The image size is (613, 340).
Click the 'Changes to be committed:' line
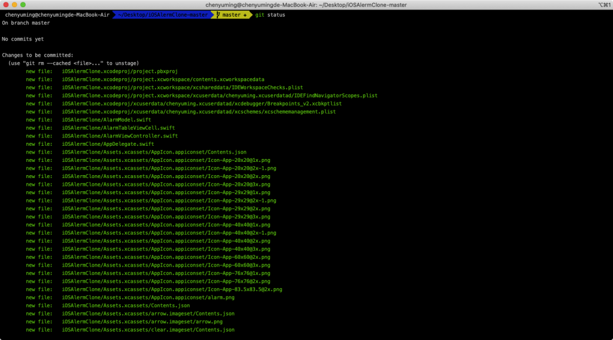pyautogui.click(x=38, y=55)
